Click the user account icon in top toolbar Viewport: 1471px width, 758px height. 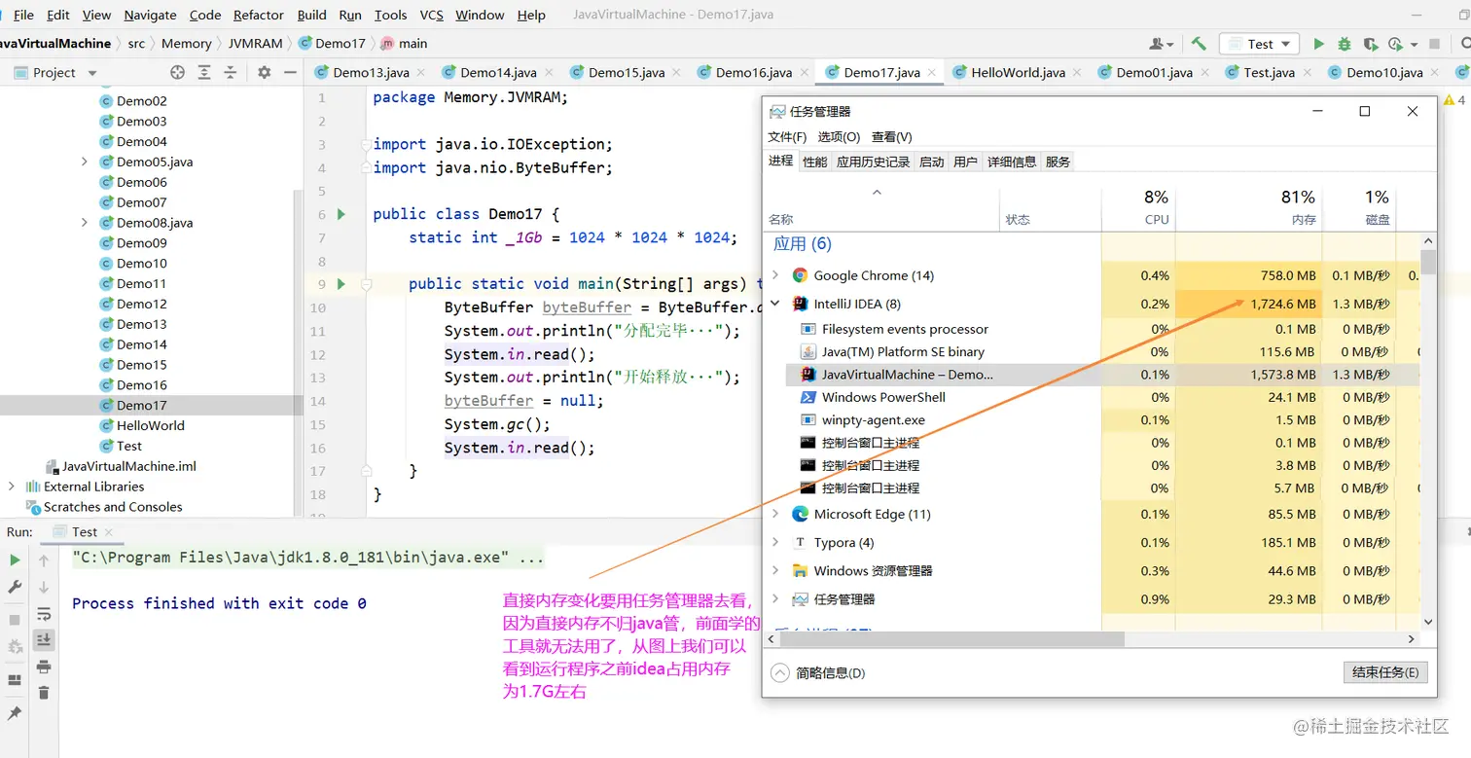pos(1160,44)
